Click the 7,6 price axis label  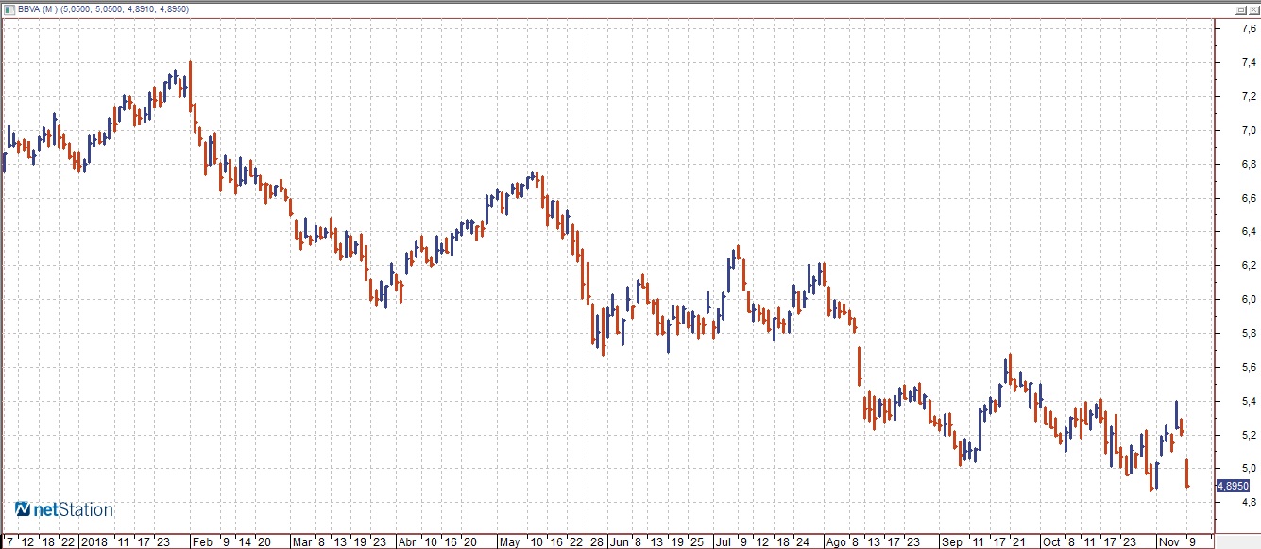point(1248,29)
